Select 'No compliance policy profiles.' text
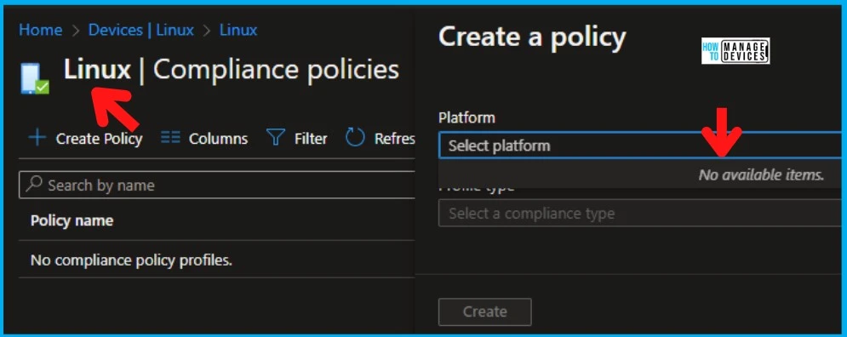The height and width of the screenshot is (337, 847). pyautogui.click(x=131, y=260)
